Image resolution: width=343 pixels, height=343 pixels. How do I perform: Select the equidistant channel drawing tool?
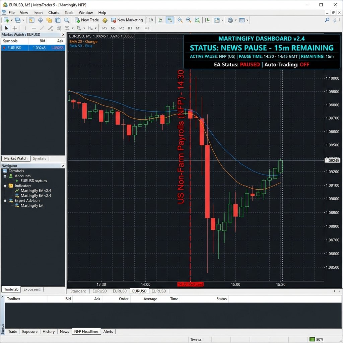click(51, 28)
